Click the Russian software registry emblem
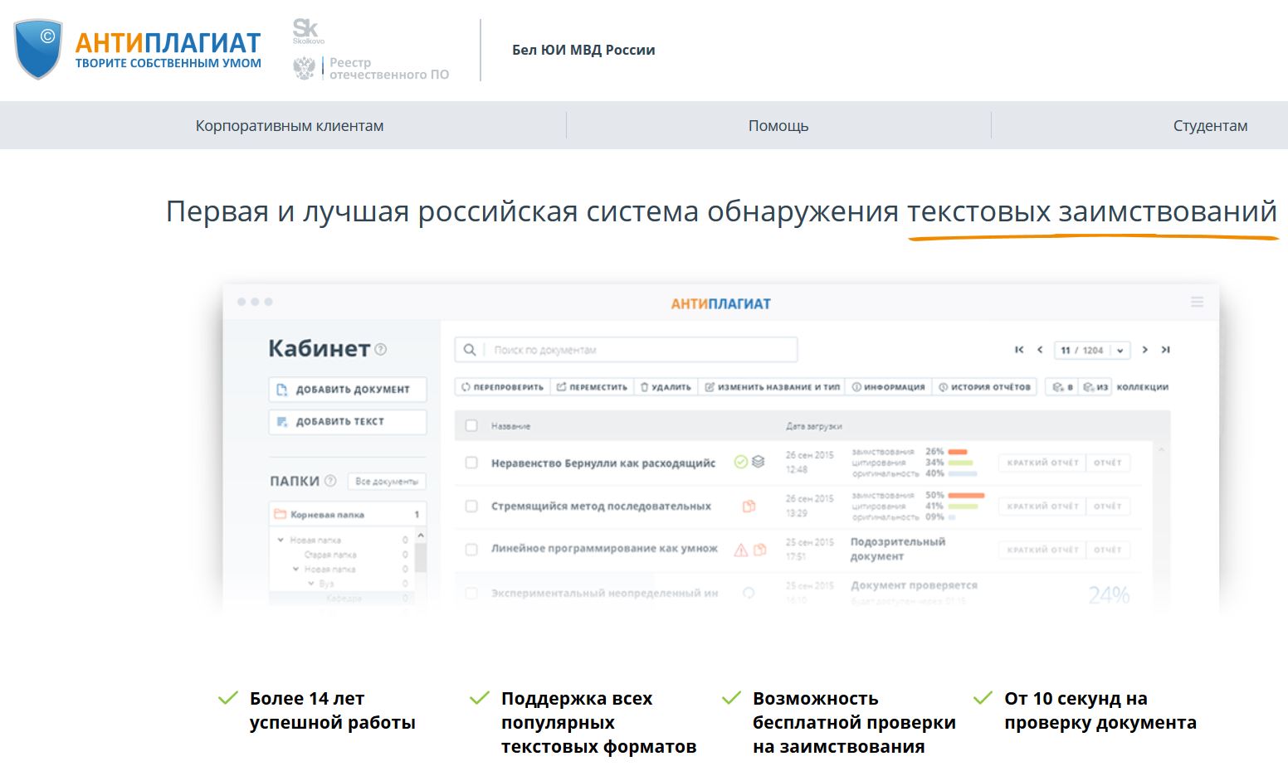The height and width of the screenshot is (766, 1288). (x=305, y=68)
